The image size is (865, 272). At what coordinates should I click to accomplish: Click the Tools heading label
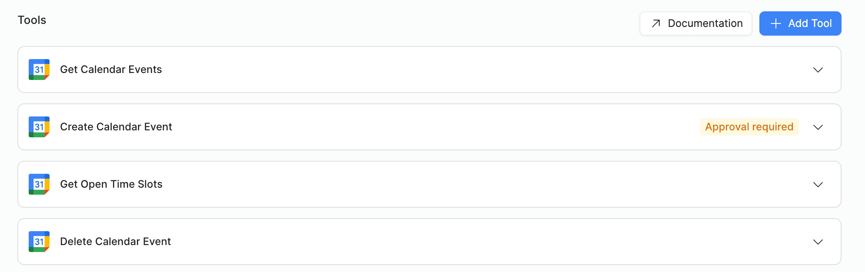[32, 20]
